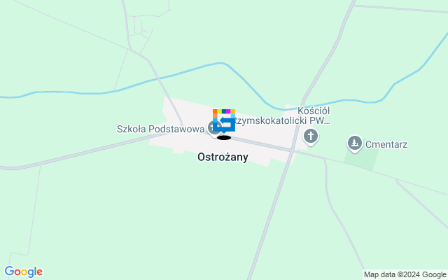448x280 pixels.
Task: Select the Szkoła Podstawowa label
Action: click(x=160, y=129)
